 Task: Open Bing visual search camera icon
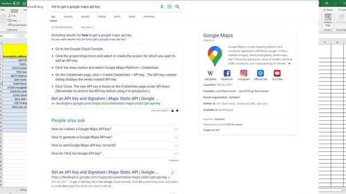(x=169, y=6)
